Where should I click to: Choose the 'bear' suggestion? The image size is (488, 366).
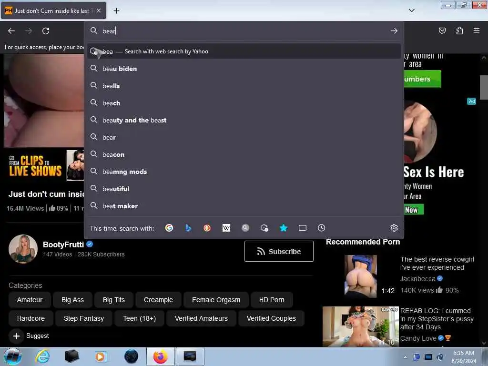tap(244, 137)
